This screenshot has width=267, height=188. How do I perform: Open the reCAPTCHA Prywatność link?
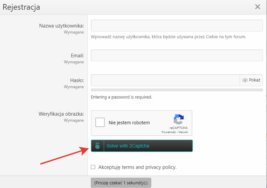[x=169, y=132]
